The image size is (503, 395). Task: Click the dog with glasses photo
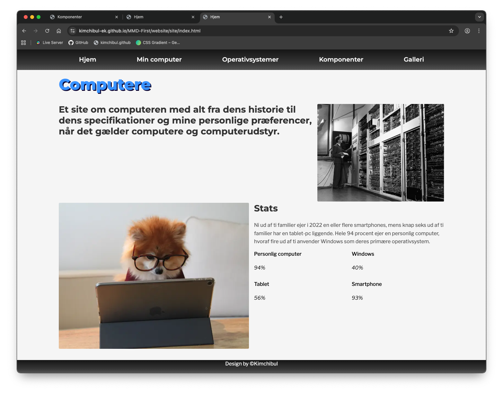click(x=154, y=275)
